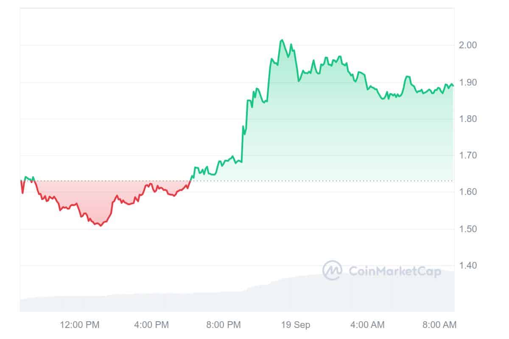Click the 8:00 PM axis label
The width and height of the screenshot is (509, 339).
click(223, 325)
